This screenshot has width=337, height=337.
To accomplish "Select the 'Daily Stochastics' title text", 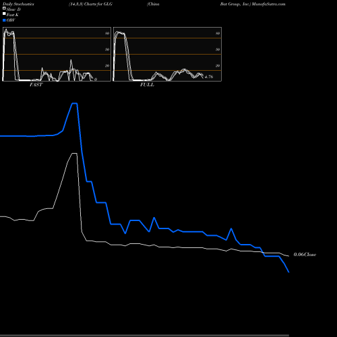I will click(x=18, y=4).
